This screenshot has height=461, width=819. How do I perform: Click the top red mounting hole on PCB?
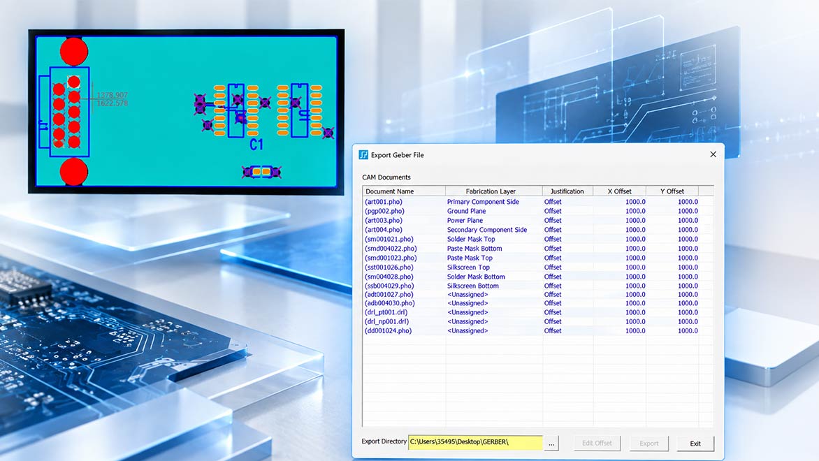pyautogui.click(x=73, y=51)
